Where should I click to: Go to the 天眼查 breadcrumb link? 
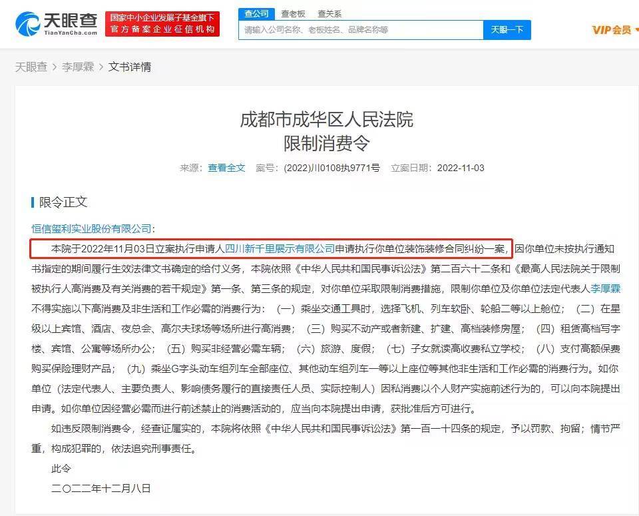pos(31,67)
